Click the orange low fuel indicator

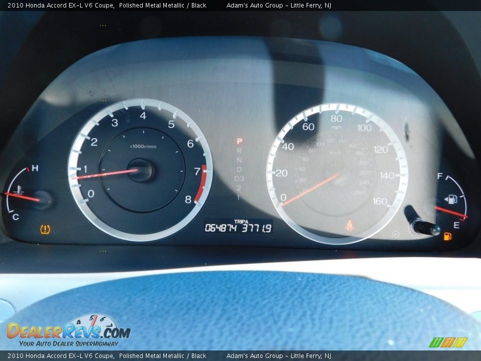[x=447, y=236]
